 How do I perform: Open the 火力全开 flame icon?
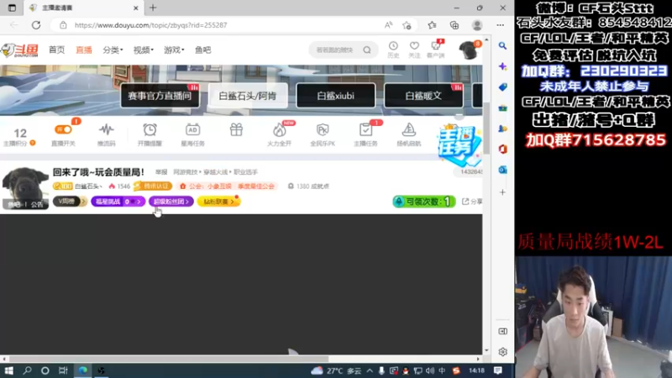click(x=280, y=134)
